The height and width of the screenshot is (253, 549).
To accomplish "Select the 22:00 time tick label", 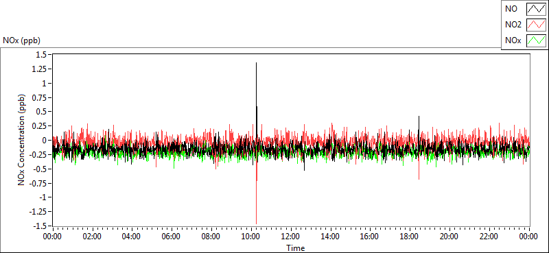I will tap(489, 237).
